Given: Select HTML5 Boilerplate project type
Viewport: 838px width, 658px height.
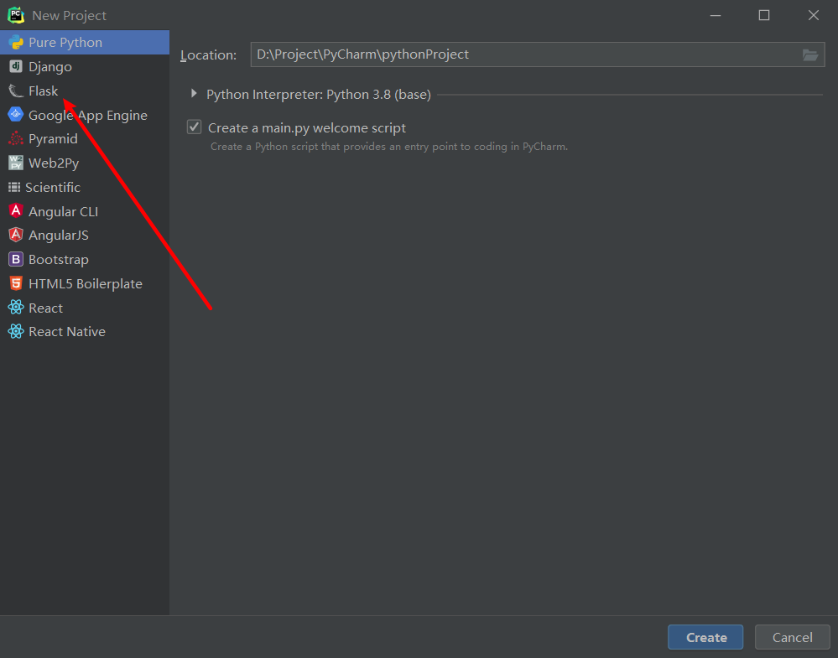Looking at the screenshot, I should [x=85, y=283].
